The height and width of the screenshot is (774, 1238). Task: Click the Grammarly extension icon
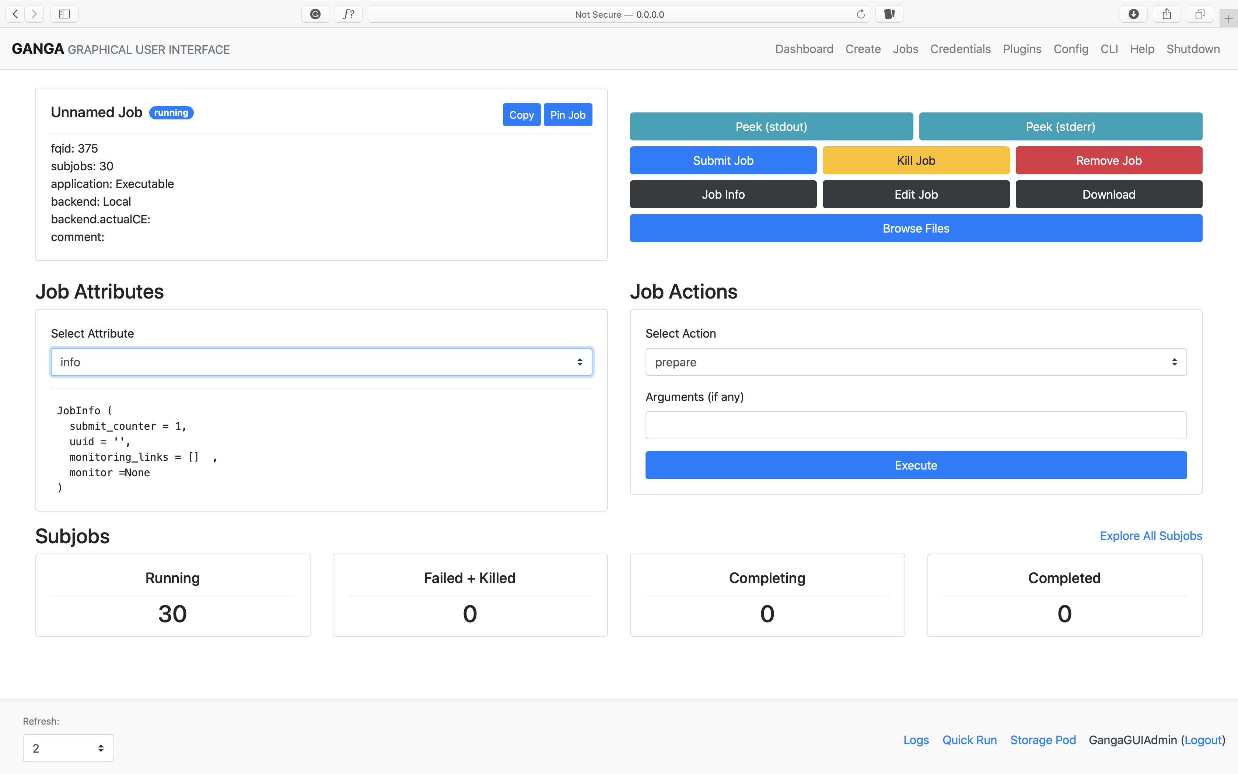click(x=316, y=14)
